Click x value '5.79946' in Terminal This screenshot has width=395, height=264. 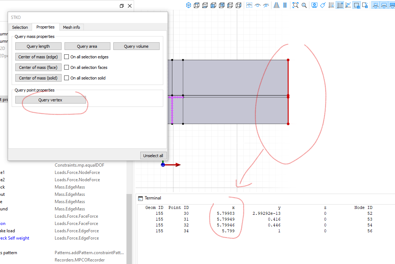click(226, 225)
